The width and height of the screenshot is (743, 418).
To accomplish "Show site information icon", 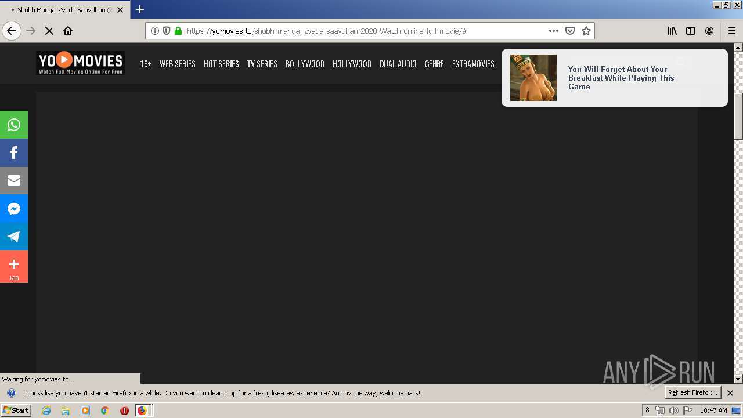I will [155, 31].
